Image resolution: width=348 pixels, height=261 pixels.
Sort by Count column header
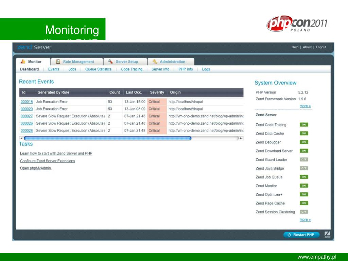pyautogui.click(x=115, y=92)
